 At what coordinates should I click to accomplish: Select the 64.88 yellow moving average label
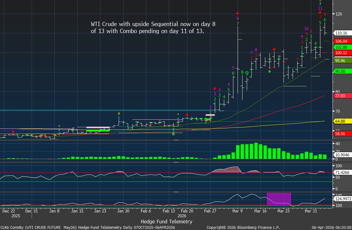[x=340, y=121]
